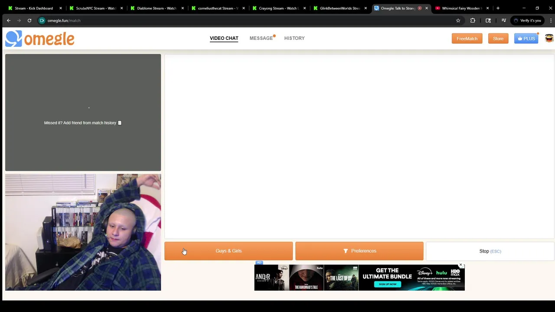Open the profile avatar emoji icon
555x312 pixels.
pos(549,39)
